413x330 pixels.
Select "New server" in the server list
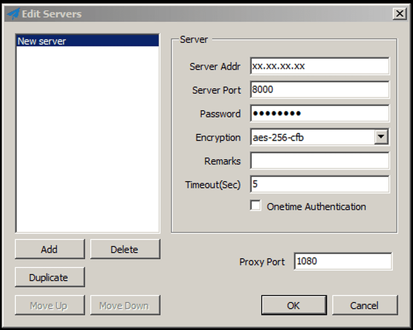pyautogui.click(x=87, y=41)
